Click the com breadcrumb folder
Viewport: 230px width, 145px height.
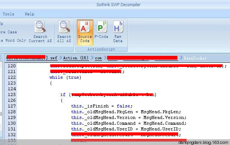[x=98, y=58]
